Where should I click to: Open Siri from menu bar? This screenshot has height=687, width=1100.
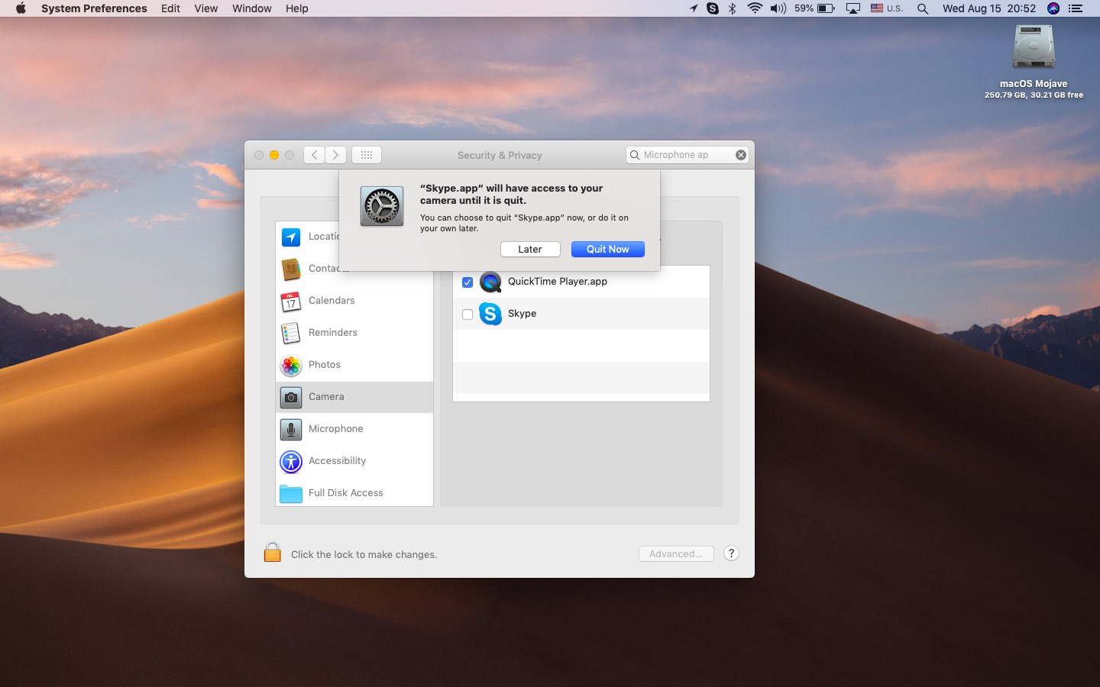click(x=1053, y=8)
